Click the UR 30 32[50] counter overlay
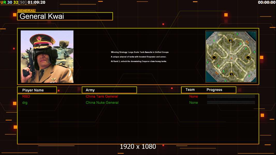The width and height of the screenshot is (276, 155). tap(13, 2)
